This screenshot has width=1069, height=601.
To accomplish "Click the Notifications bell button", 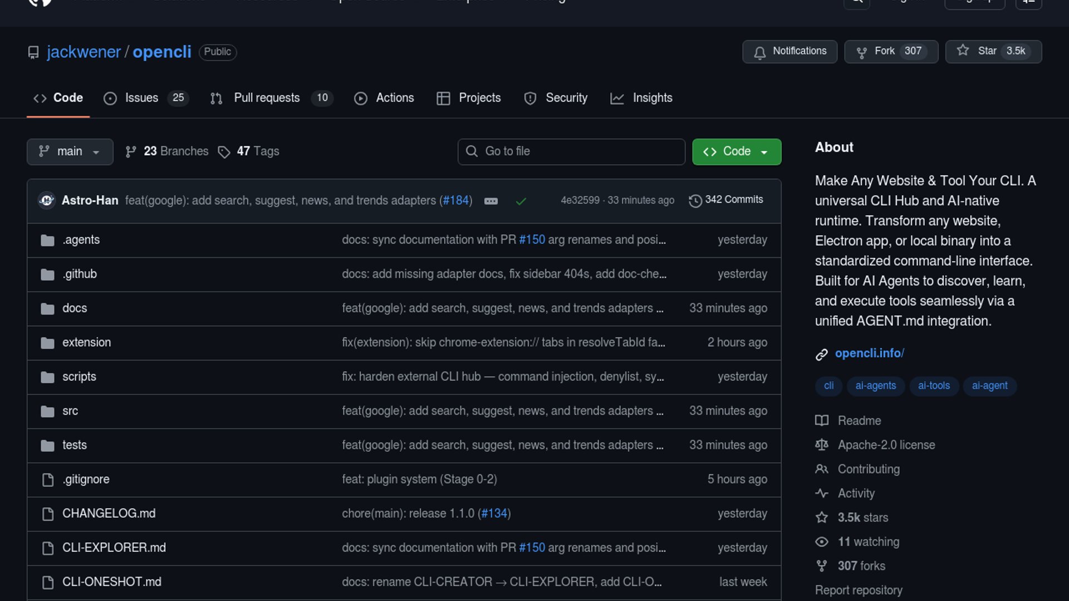I will point(790,51).
